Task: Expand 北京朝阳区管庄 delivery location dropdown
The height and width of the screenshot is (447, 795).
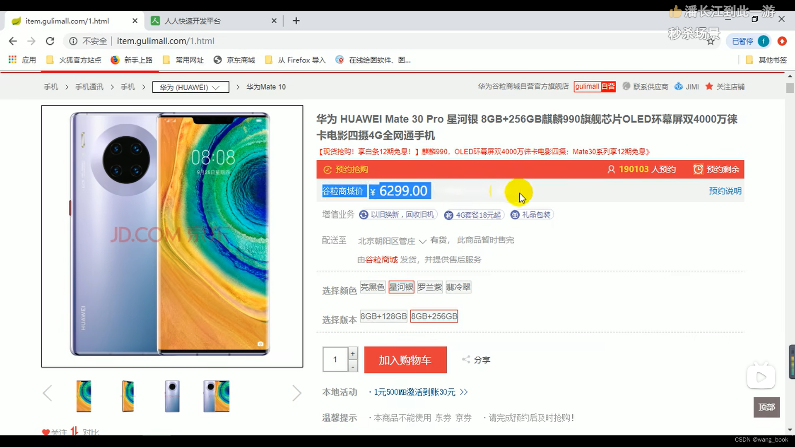Action: (392, 241)
